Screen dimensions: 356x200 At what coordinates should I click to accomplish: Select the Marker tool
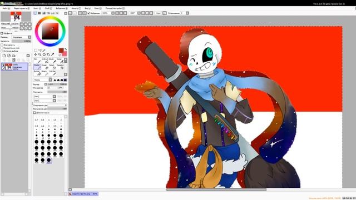point(37,67)
